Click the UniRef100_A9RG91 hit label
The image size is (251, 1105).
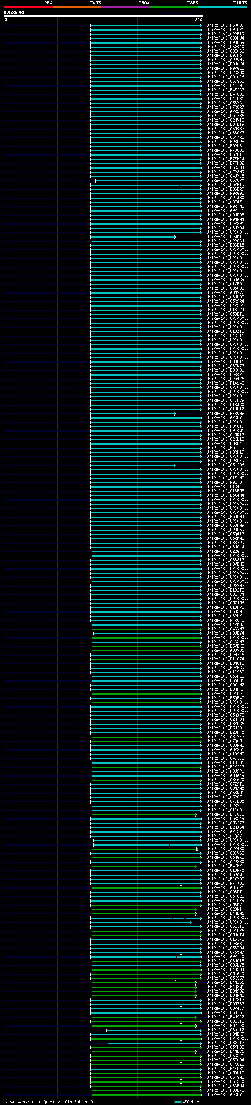[225, 194]
